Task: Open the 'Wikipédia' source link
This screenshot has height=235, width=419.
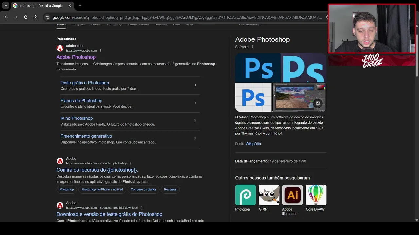Action: coord(253,144)
